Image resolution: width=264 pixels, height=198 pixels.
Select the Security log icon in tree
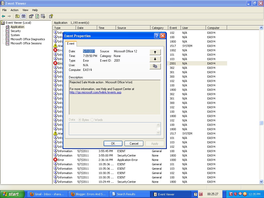tap(7, 31)
